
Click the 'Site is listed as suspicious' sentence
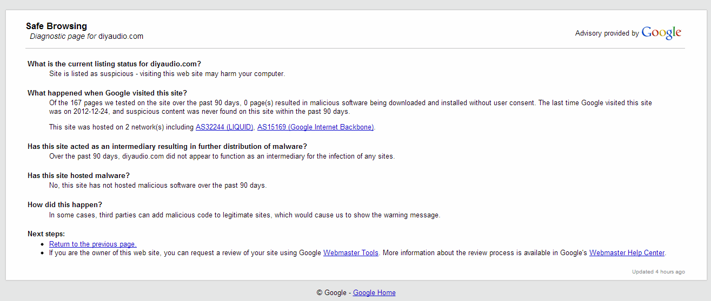point(167,74)
